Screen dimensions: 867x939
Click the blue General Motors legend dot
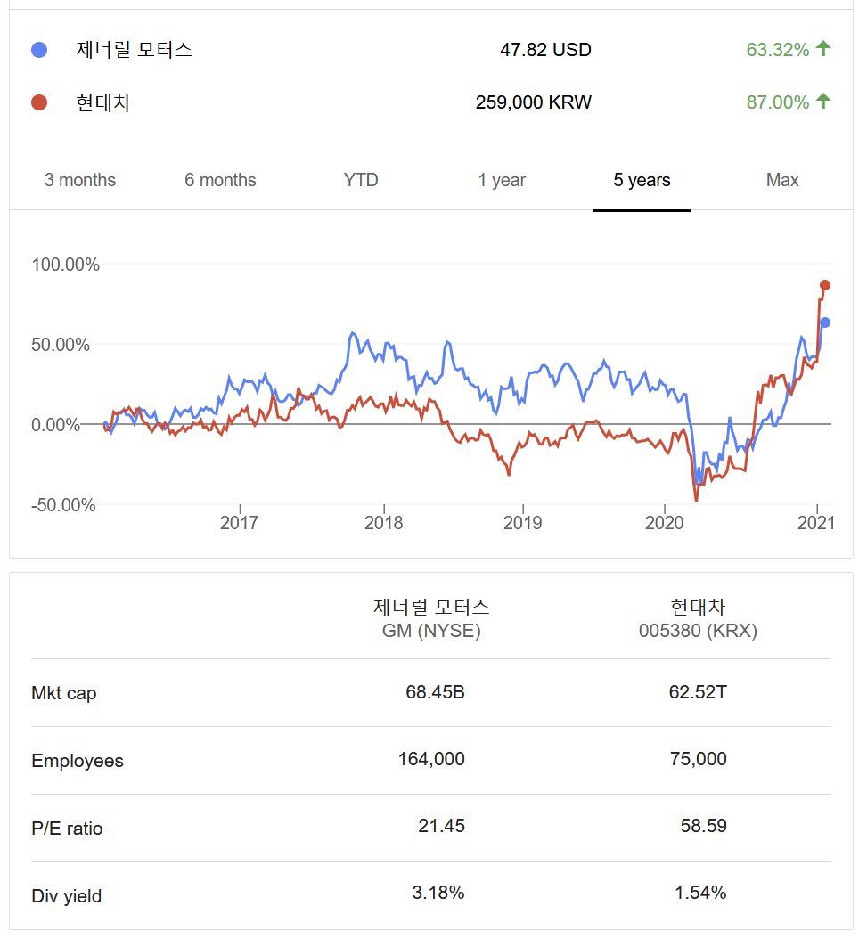point(39,50)
